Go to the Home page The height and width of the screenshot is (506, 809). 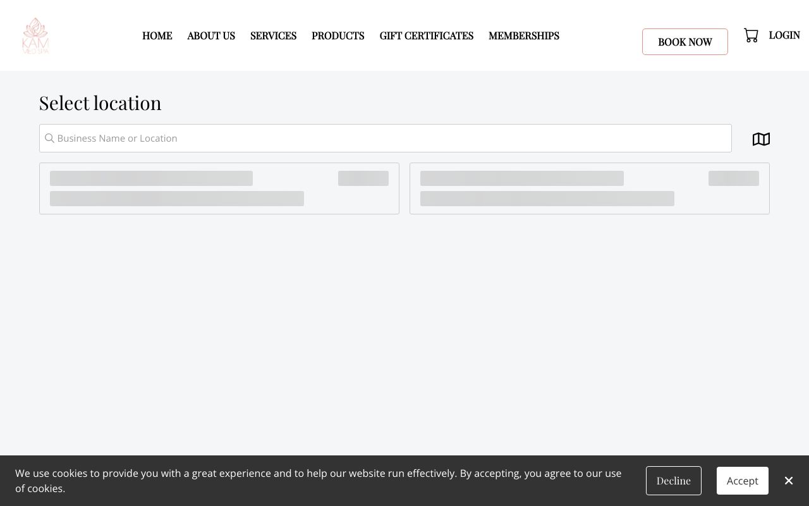coord(157,36)
